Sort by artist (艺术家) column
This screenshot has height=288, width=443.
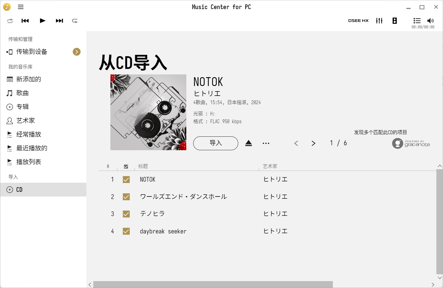point(270,166)
